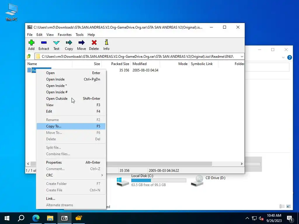
Task: Launch Microsoft Edge from taskbar
Action: point(36,218)
